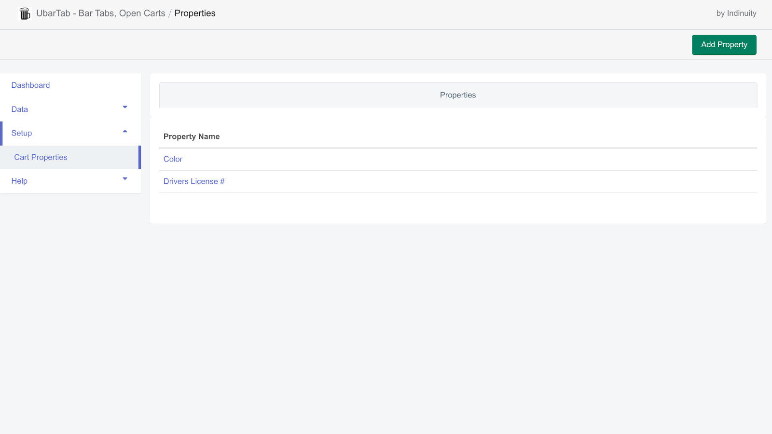The height and width of the screenshot is (434, 772).
Task: Select Data in the sidebar navigation
Action: coord(19,109)
